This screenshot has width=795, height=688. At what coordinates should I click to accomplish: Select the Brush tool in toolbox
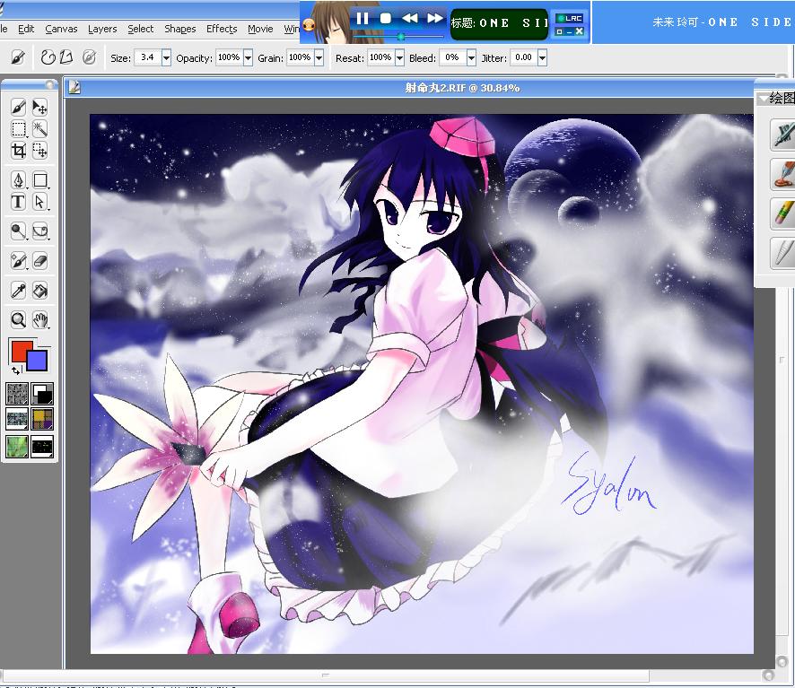[x=18, y=107]
